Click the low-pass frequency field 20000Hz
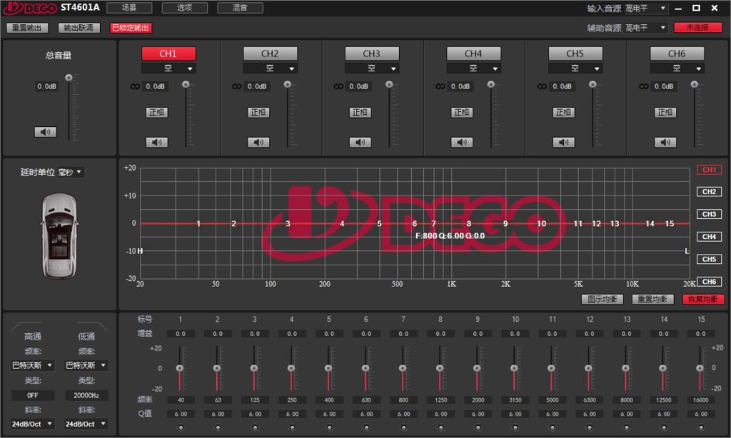The width and height of the screenshot is (731, 438). [86, 395]
